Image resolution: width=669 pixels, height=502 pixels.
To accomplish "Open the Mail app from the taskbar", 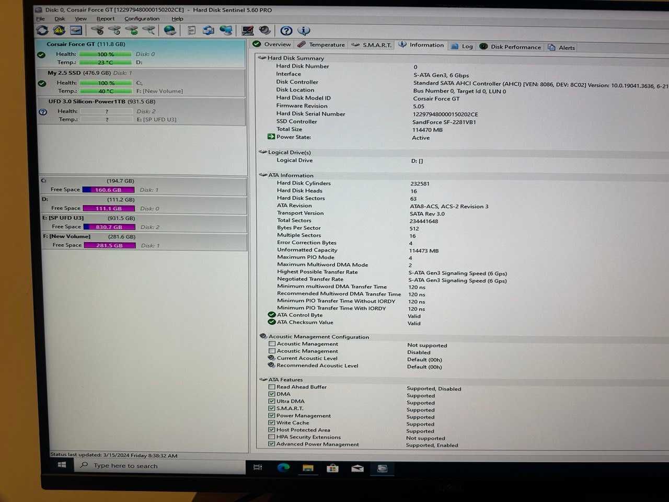I will (x=357, y=468).
